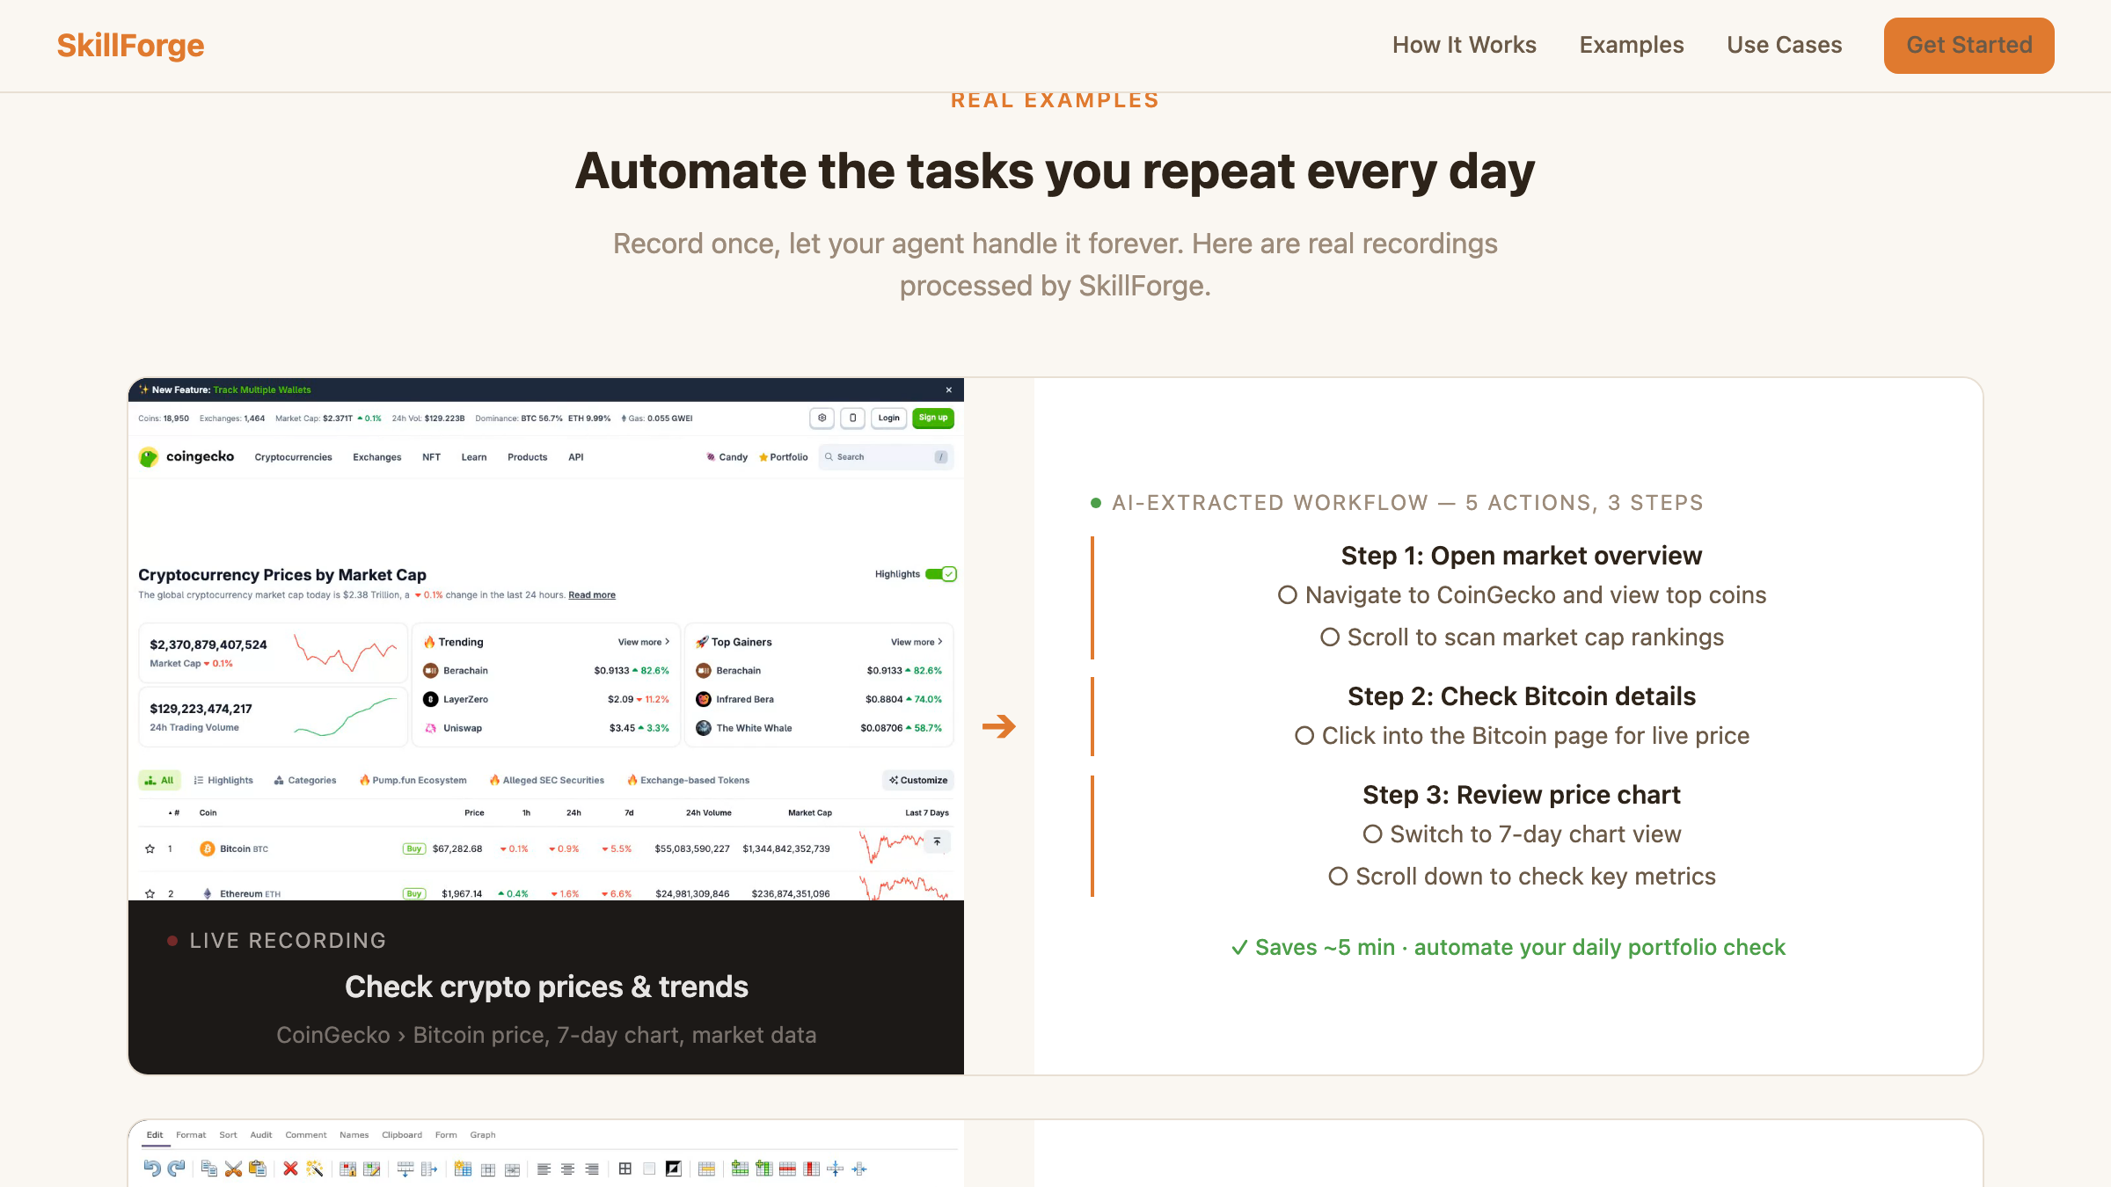Switch to the Format tab

tap(191, 1135)
